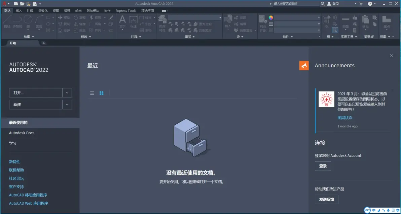Open the 插入 ribbon tab
This screenshot has height=214, width=401.
(x=19, y=11)
